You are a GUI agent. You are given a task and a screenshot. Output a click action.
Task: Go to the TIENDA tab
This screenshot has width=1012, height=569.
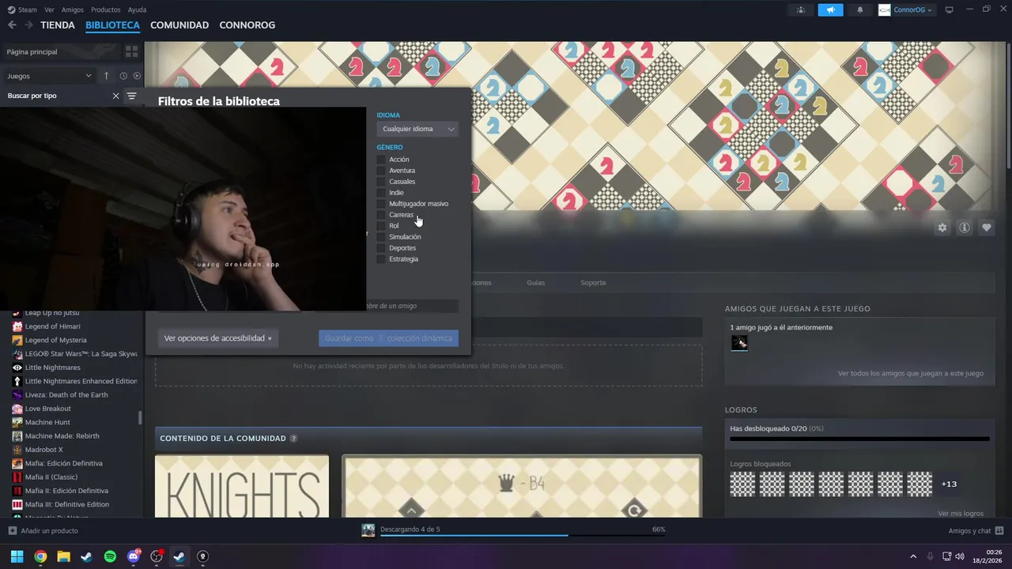pos(58,25)
